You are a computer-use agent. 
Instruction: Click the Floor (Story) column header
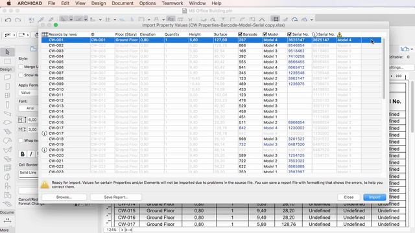coord(126,34)
